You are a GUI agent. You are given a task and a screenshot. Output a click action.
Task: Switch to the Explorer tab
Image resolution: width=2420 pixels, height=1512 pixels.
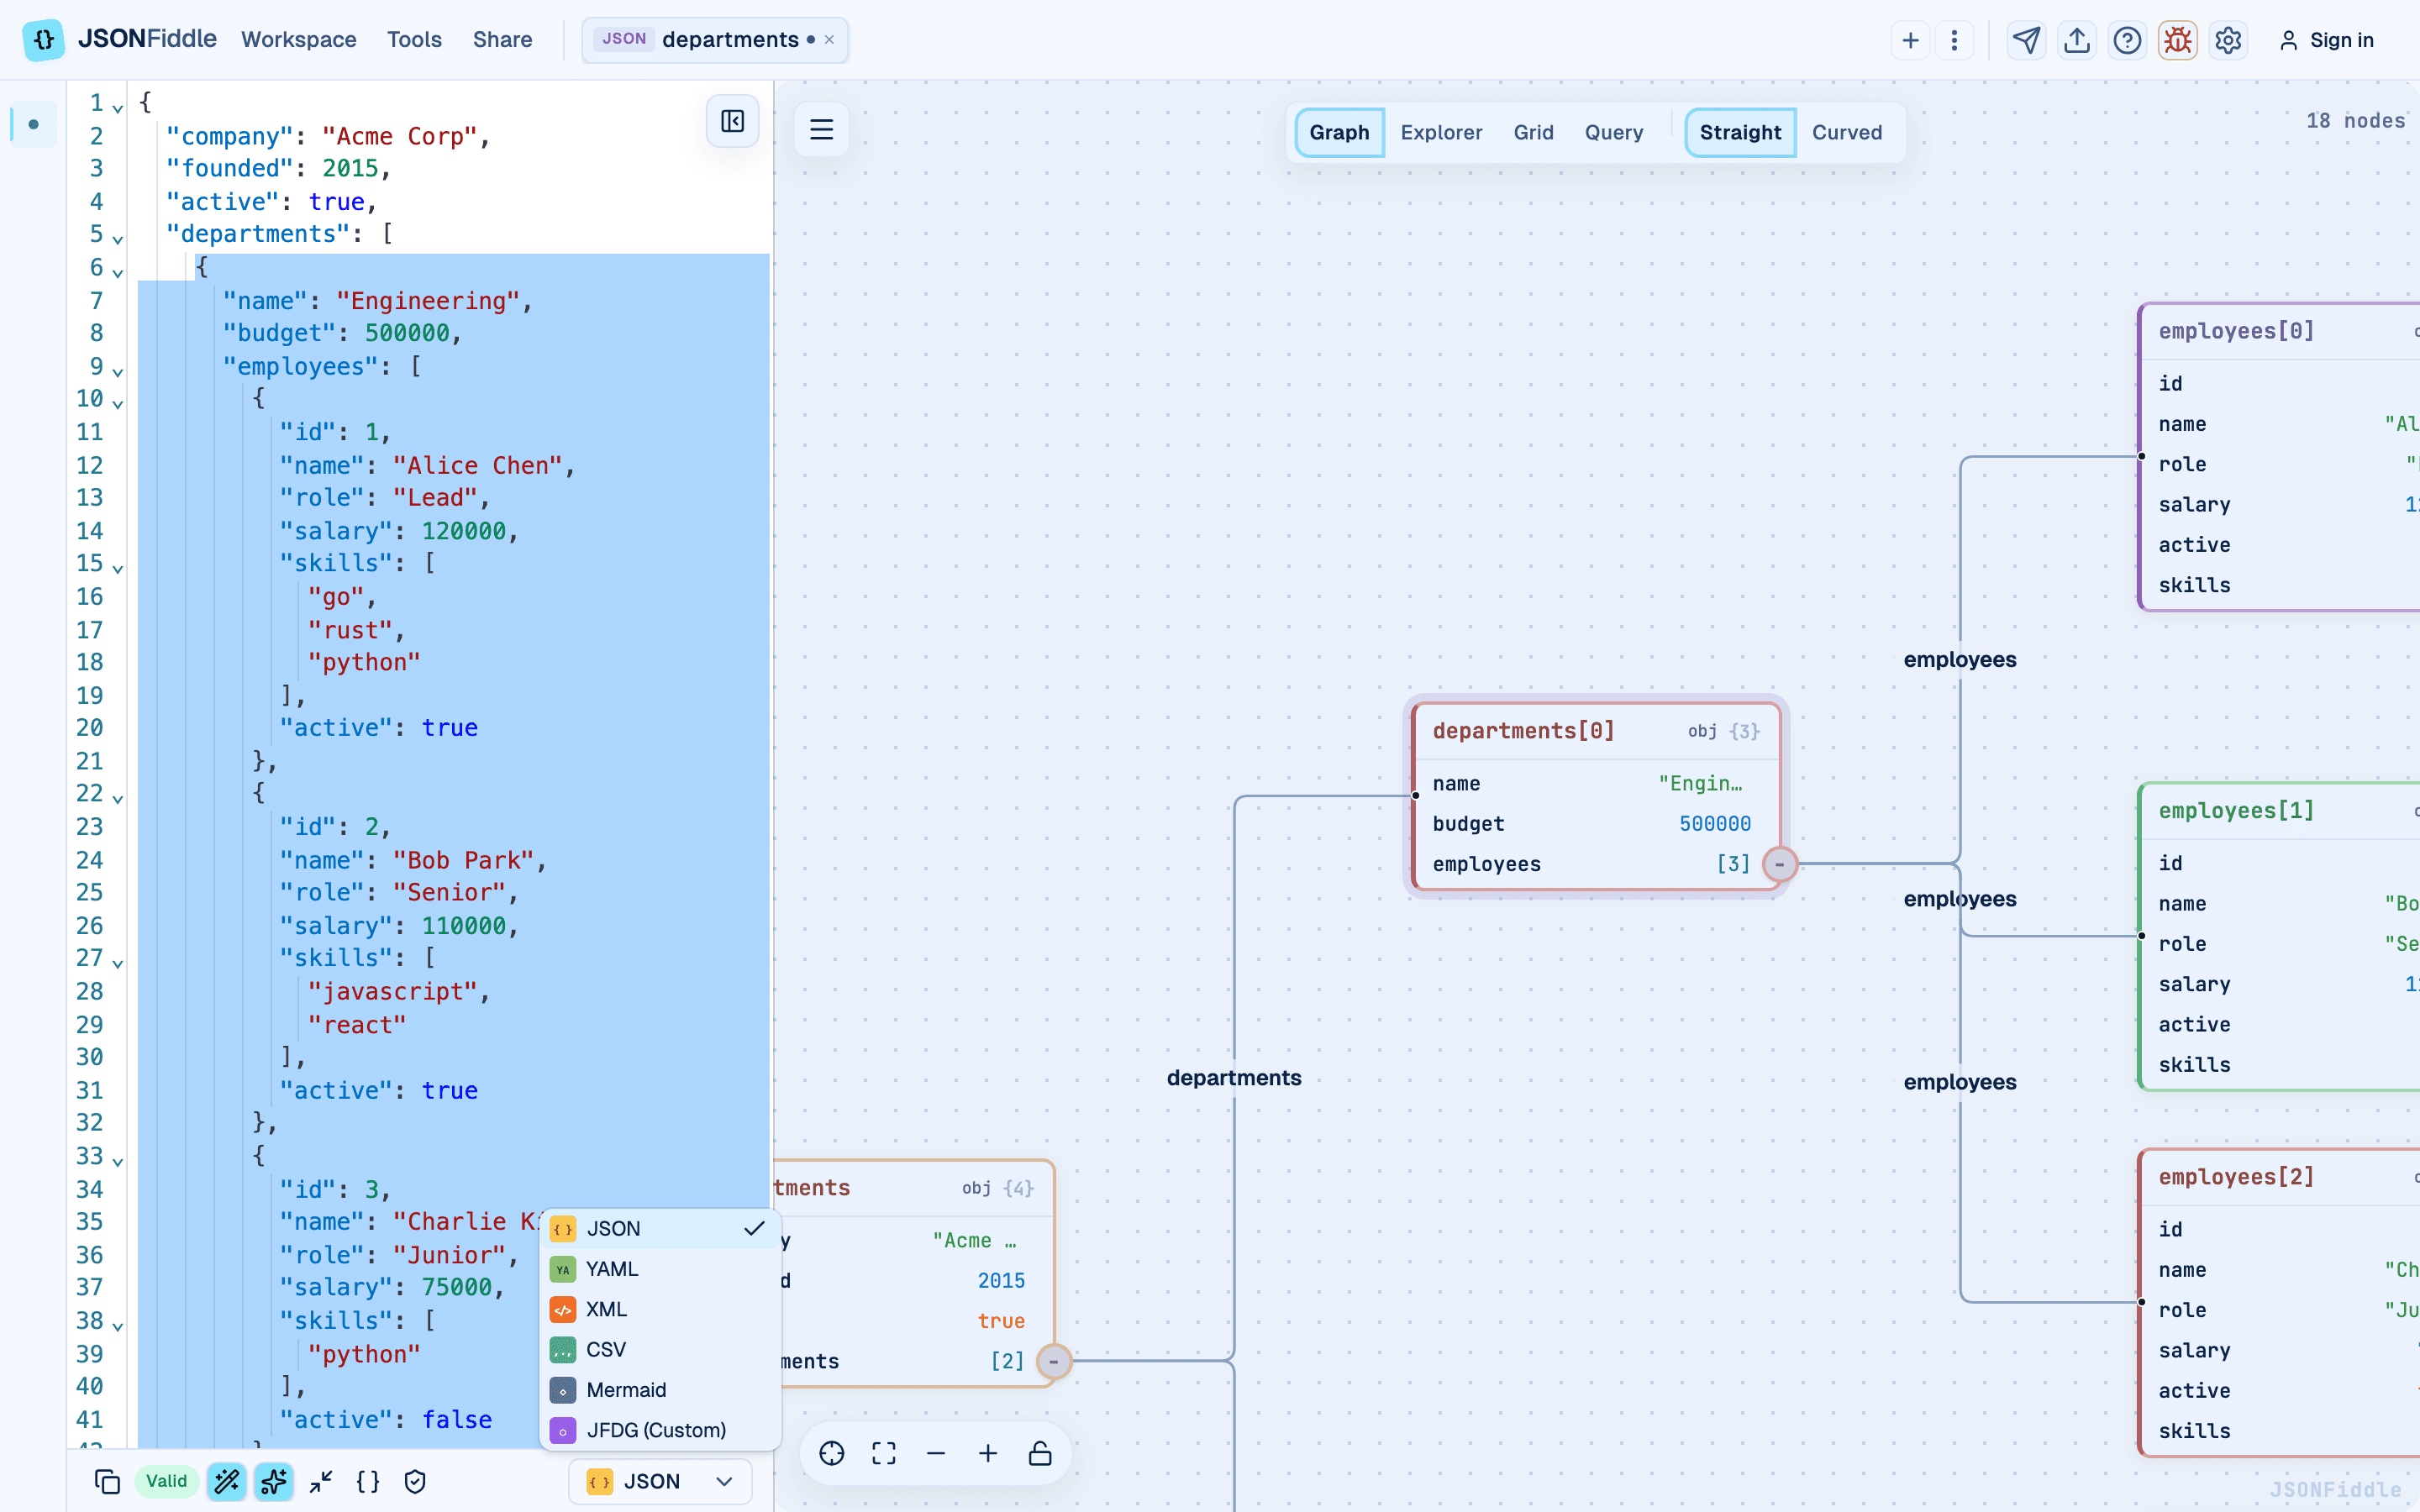(x=1441, y=132)
